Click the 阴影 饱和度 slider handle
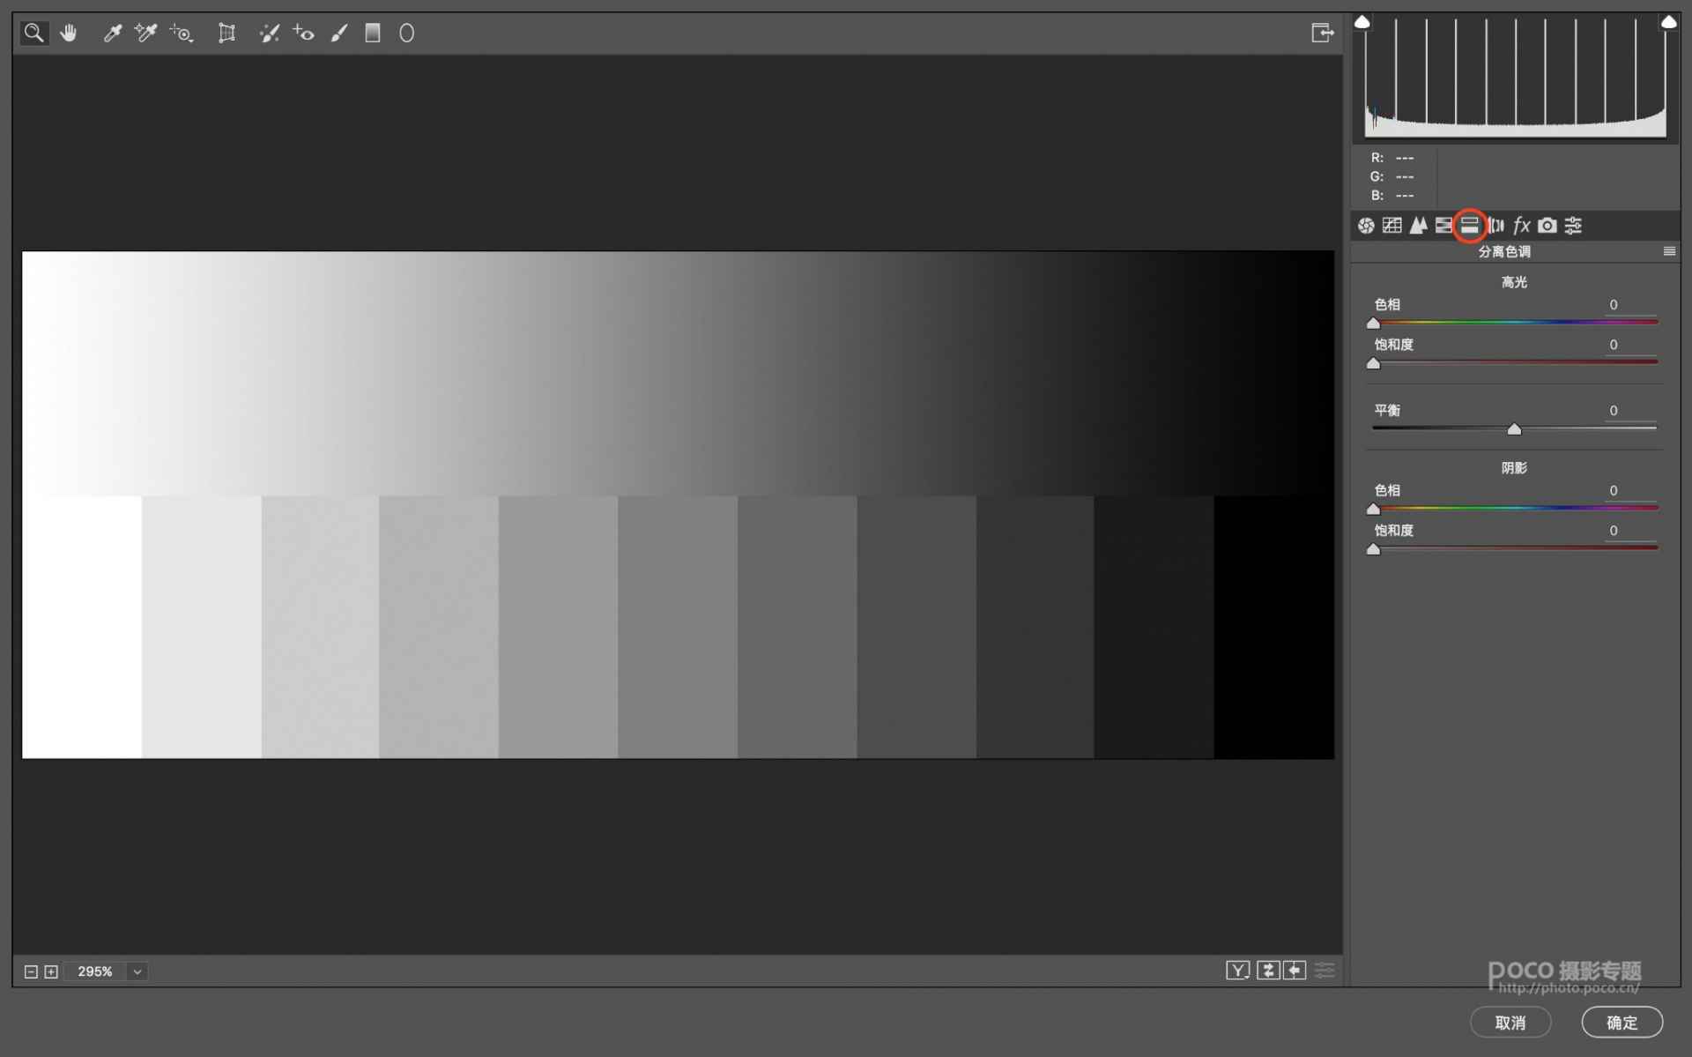Image resolution: width=1692 pixels, height=1057 pixels. click(1373, 549)
